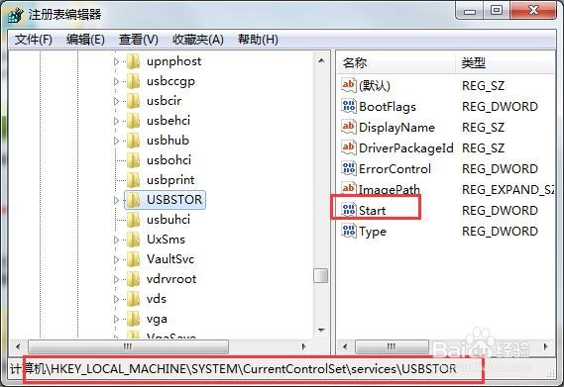Image resolution: width=564 pixels, height=387 pixels.
Task: Expand the usbehci tree node
Action: (116, 121)
